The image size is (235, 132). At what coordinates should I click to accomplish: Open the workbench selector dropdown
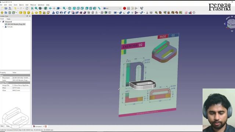pos(112,8)
